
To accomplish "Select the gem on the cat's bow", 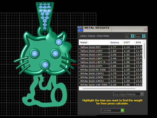I will click(59, 42).
